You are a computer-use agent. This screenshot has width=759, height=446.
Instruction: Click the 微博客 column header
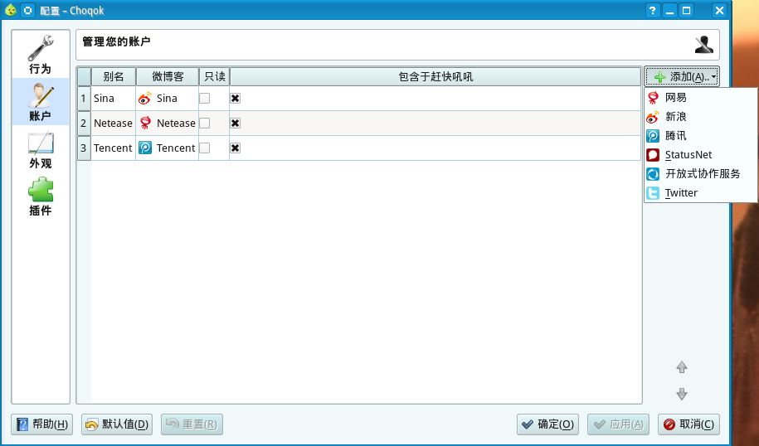point(168,76)
